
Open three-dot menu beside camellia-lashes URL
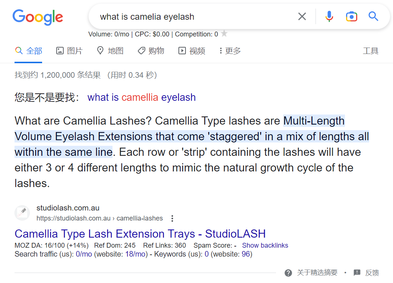point(172,218)
